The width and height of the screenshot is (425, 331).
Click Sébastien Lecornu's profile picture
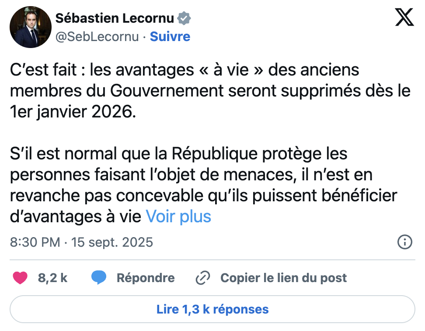tap(31, 27)
